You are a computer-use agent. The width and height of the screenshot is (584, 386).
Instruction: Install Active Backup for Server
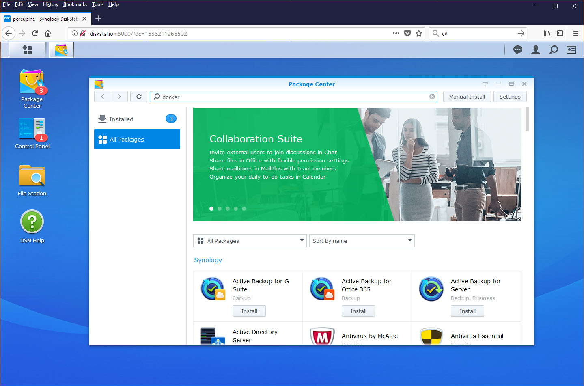click(468, 311)
